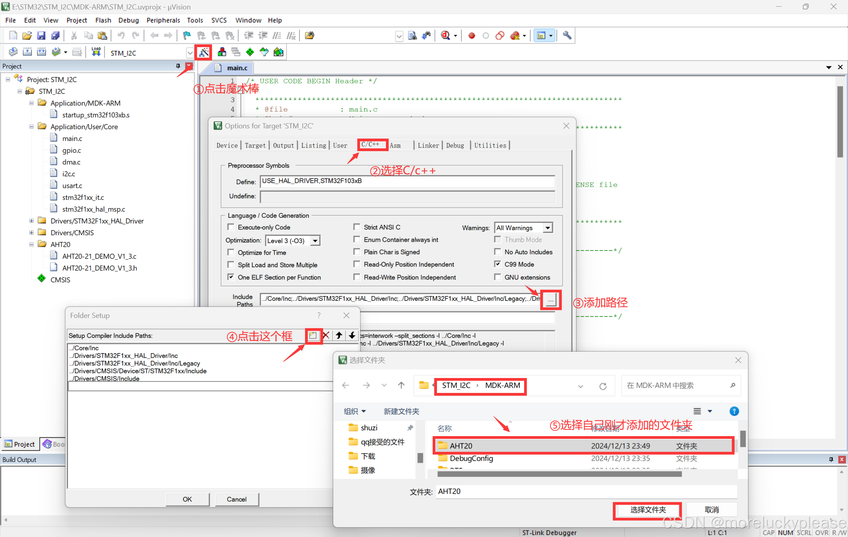Click the Save All toolbar icon
Viewport: 848px width, 537px height.
pos(55,36)
